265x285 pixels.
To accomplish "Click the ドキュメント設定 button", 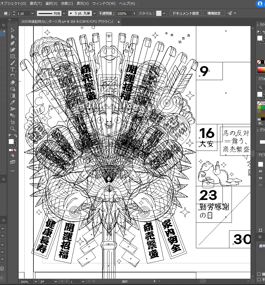I will 186,13.
